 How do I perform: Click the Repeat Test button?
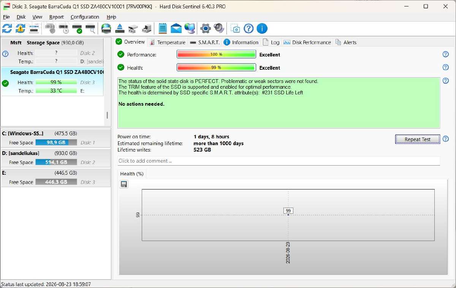coord(418,139)
